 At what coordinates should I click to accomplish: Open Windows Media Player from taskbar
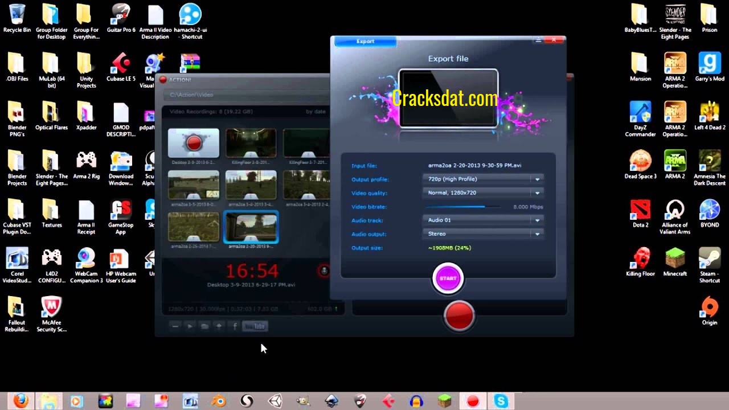(x=76, y=401)
